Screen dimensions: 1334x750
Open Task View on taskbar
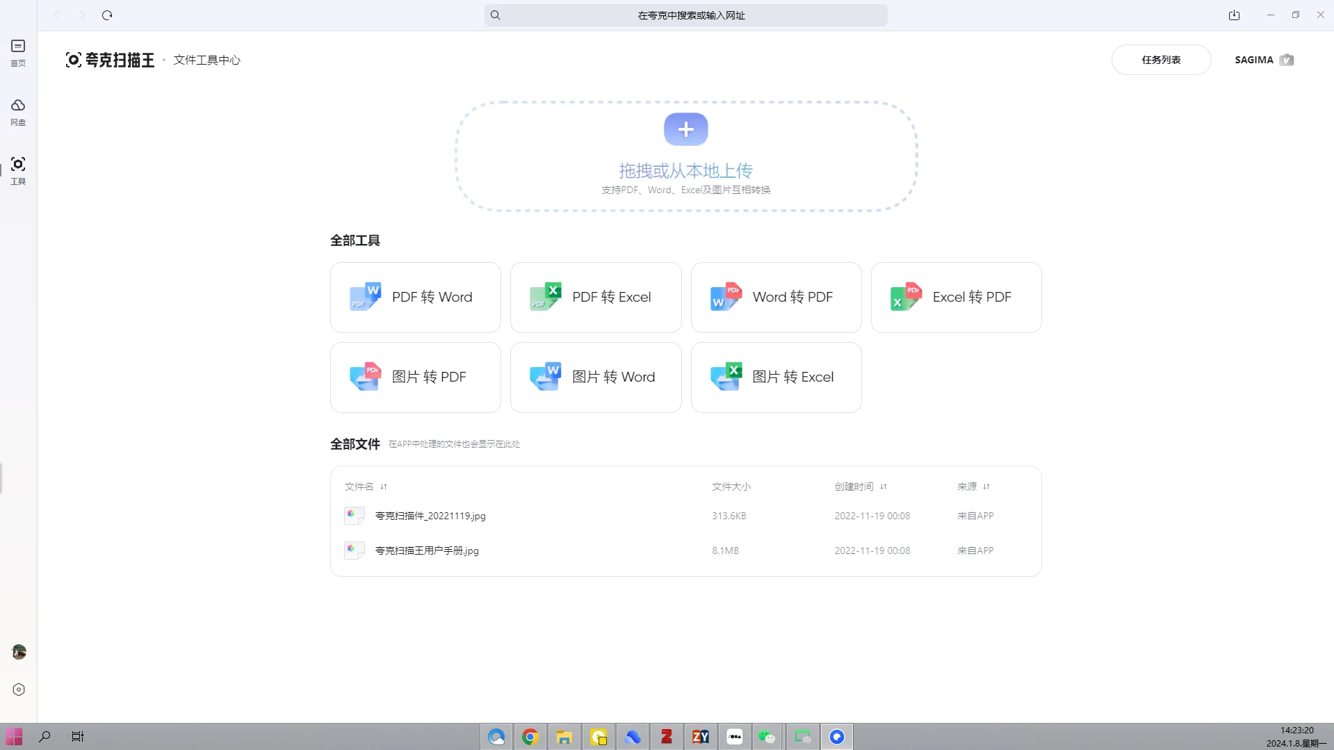78,737
